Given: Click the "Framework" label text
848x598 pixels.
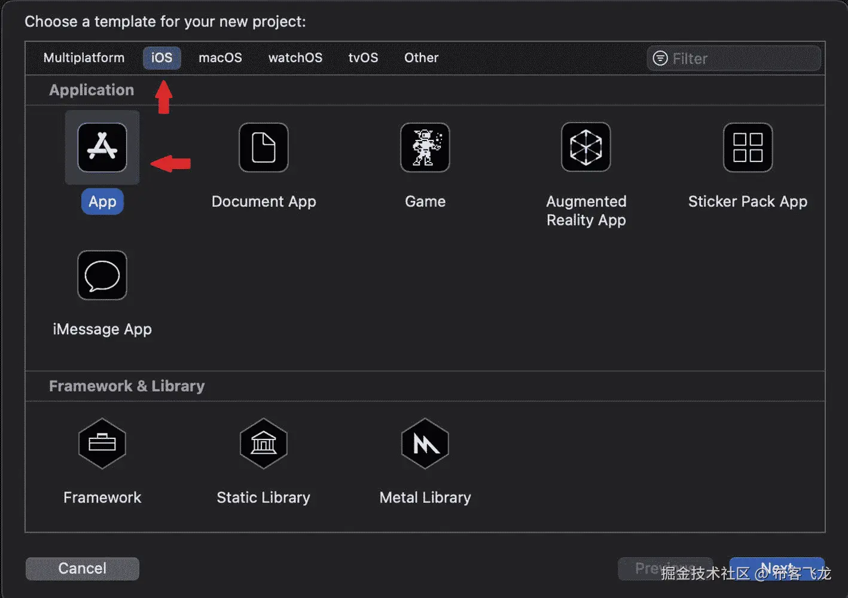Looking at the screenshot, I should 102,498.
